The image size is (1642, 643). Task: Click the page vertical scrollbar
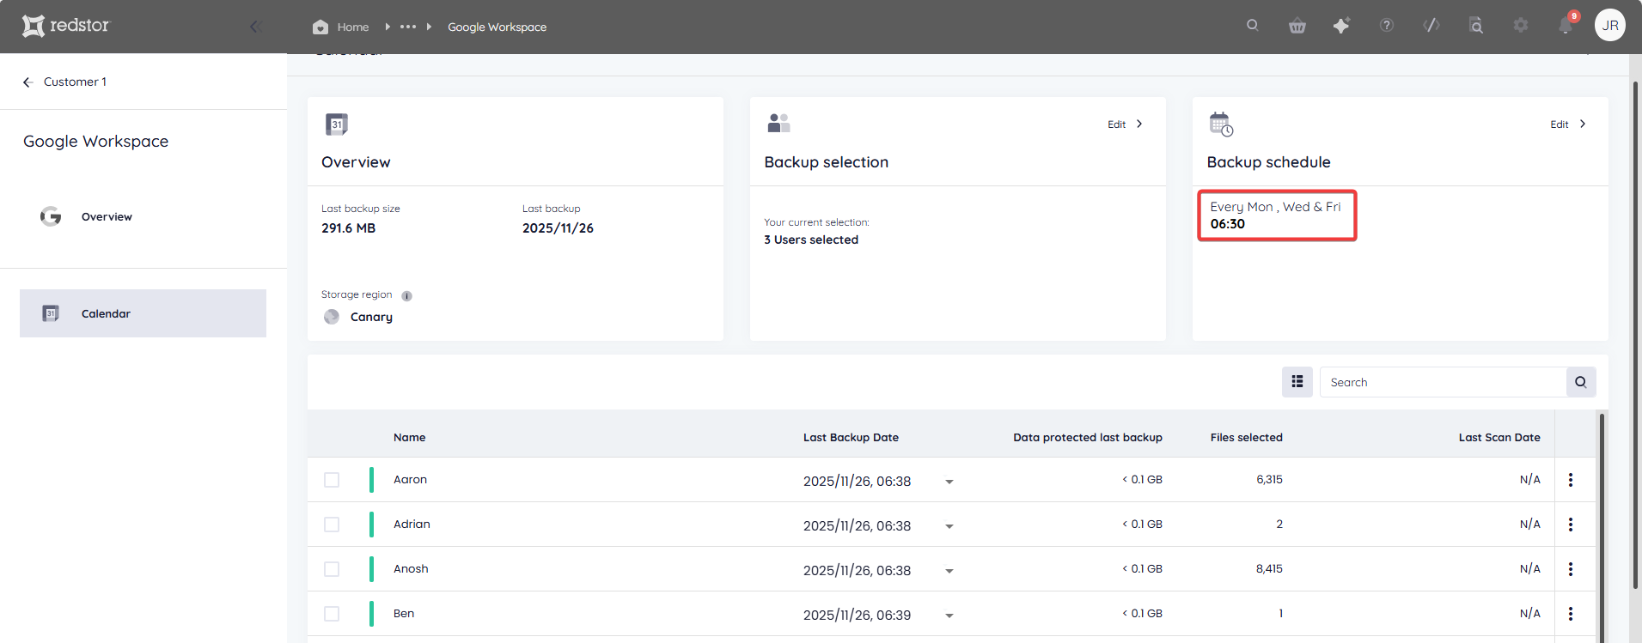[1635, 335]
